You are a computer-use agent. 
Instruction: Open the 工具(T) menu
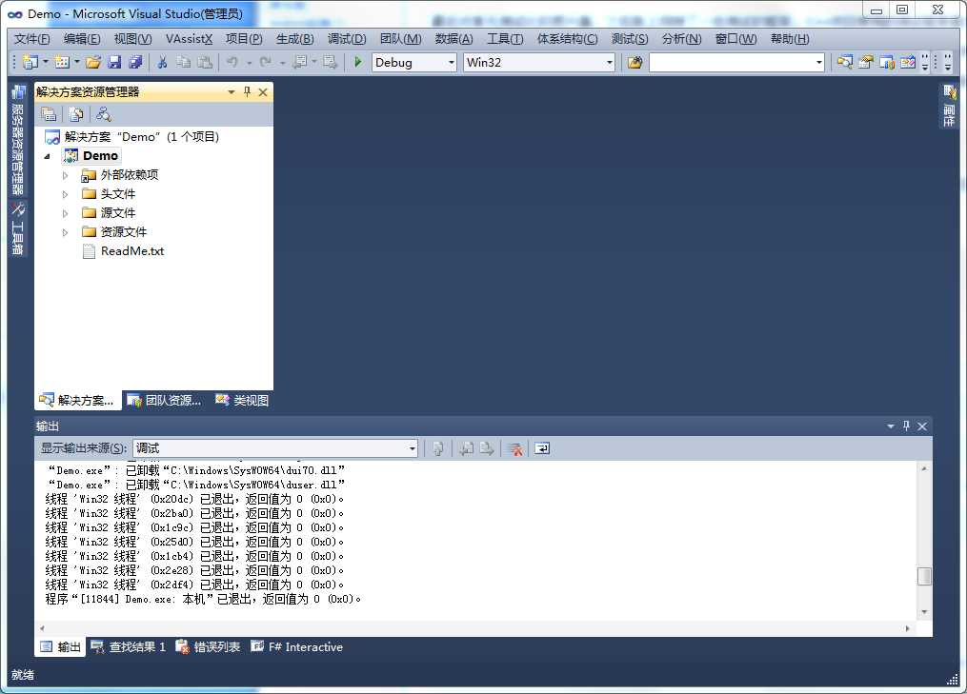[x=505, y=39]
